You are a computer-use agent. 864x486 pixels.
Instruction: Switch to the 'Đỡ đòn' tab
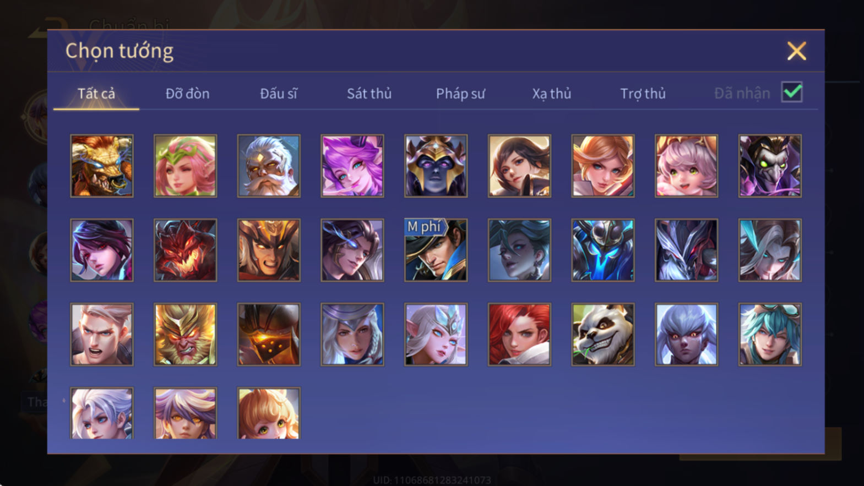187,94
